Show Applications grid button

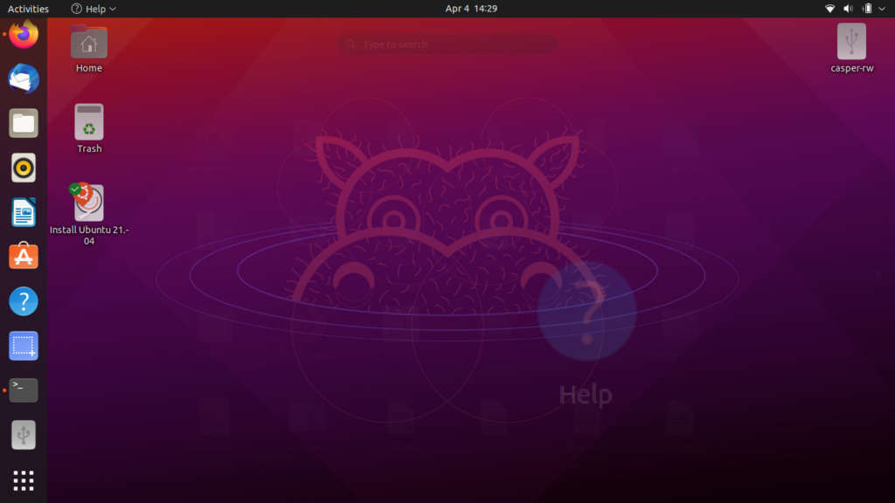point(24,481)
